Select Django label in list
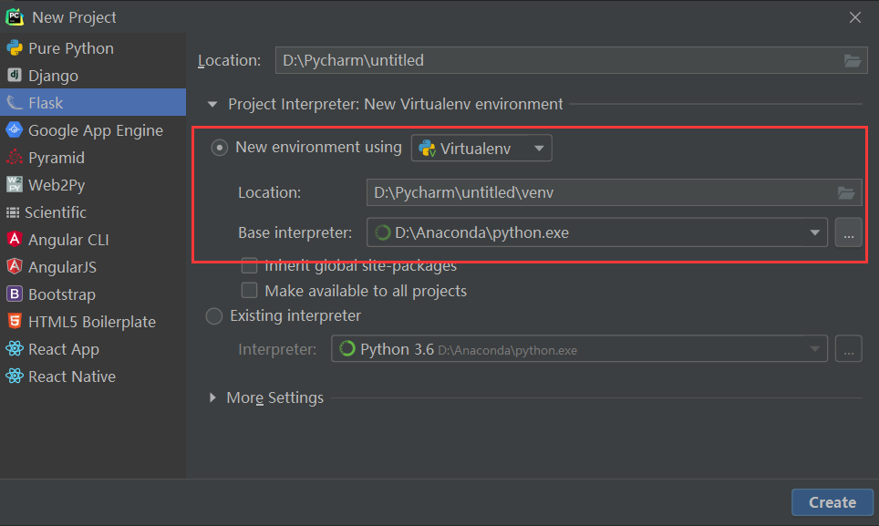Image resolution: width=879 pixels, height=526 pixels. click(53, 76)
